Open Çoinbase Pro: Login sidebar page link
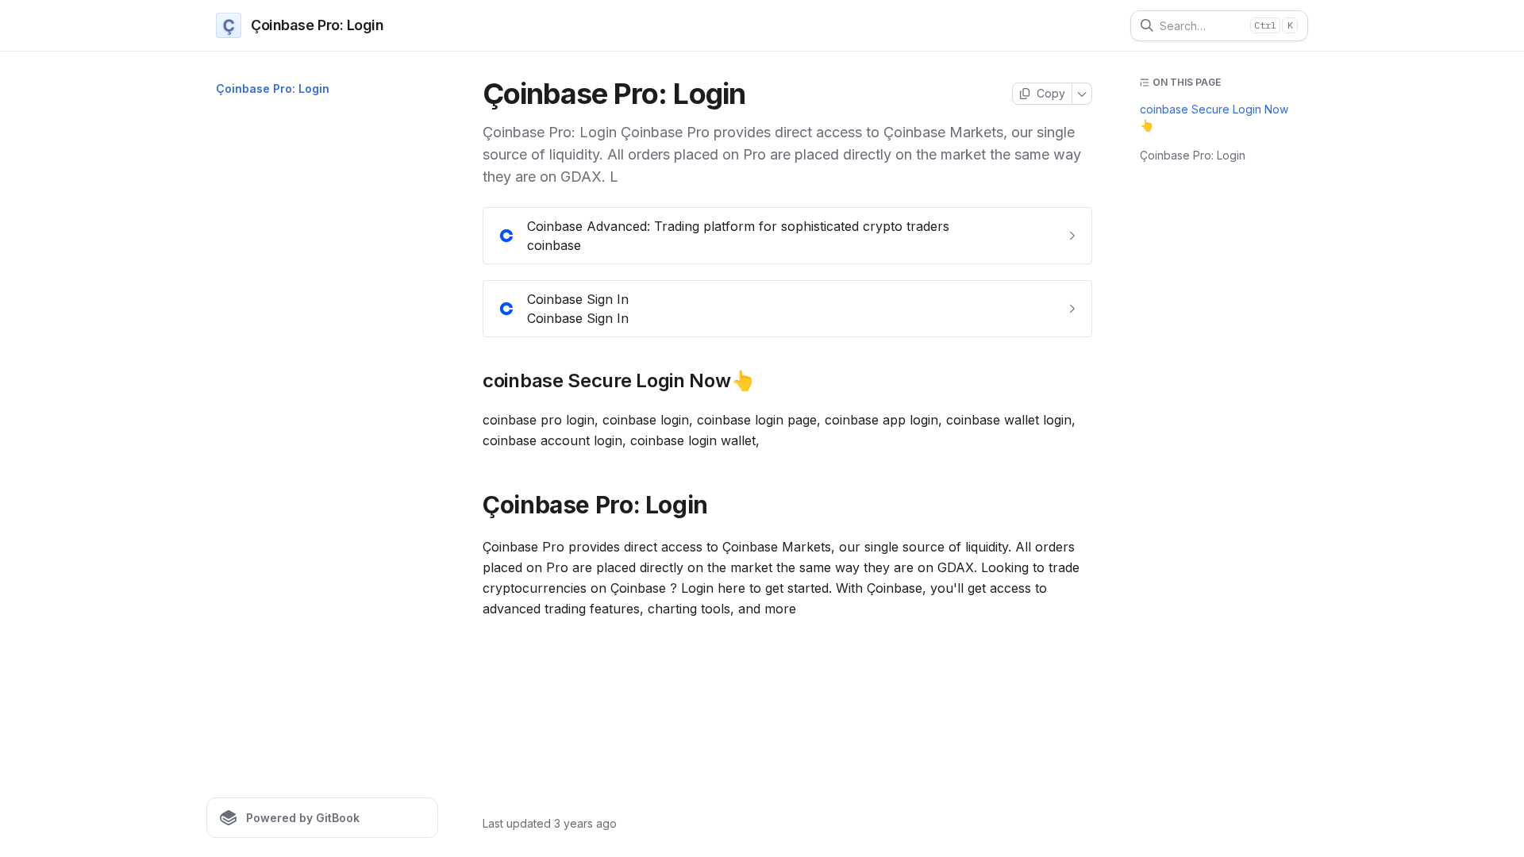The image size is (1524, 857). (272, 89)
